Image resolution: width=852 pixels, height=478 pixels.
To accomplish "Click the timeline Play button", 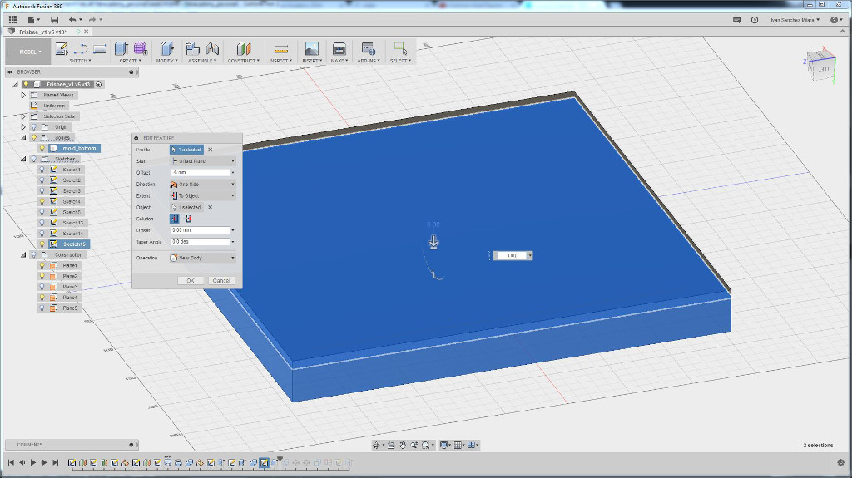I will [x=33, y=463].
